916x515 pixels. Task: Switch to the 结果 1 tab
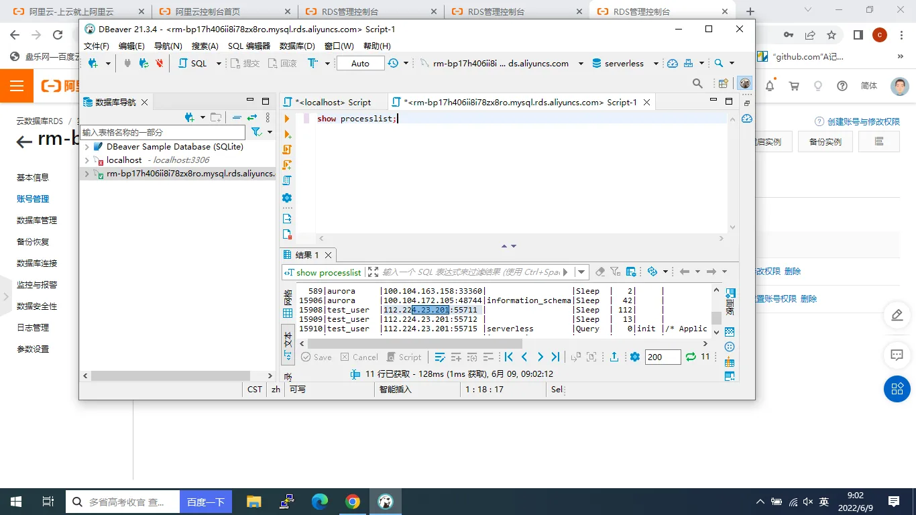click(306, 255)
